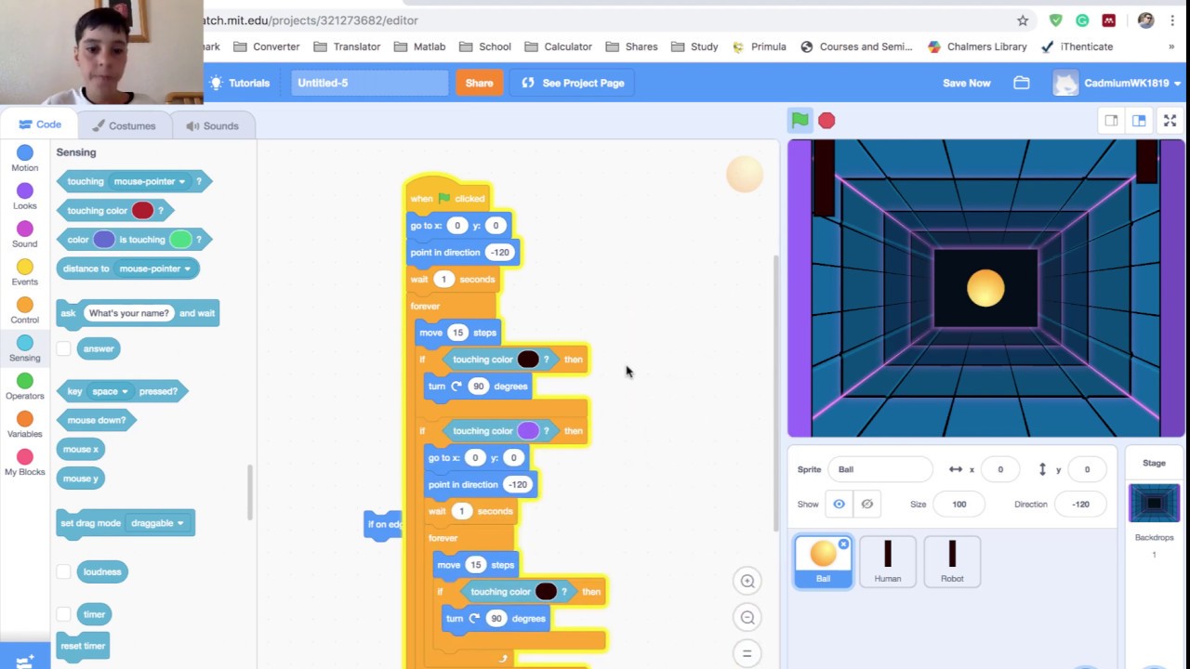The height and width of the screenshot is (669, 1190).
Task: Open the space key dropdown
Action: click(x=110, y=391)
